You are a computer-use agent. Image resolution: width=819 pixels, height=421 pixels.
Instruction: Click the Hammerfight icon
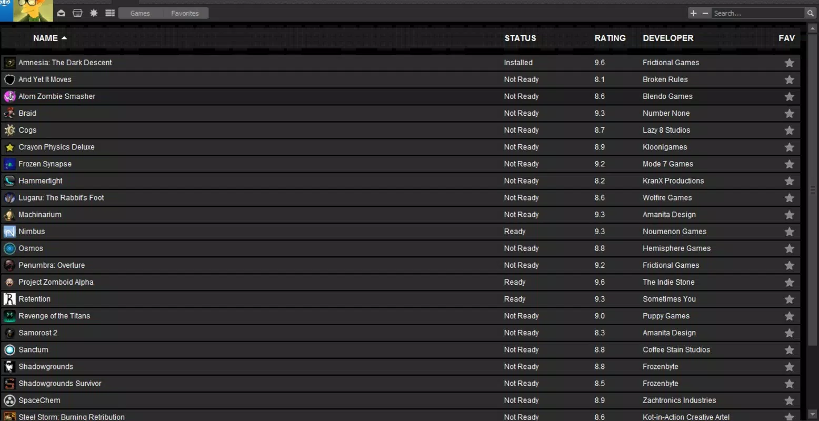click(x=9, y=181)
